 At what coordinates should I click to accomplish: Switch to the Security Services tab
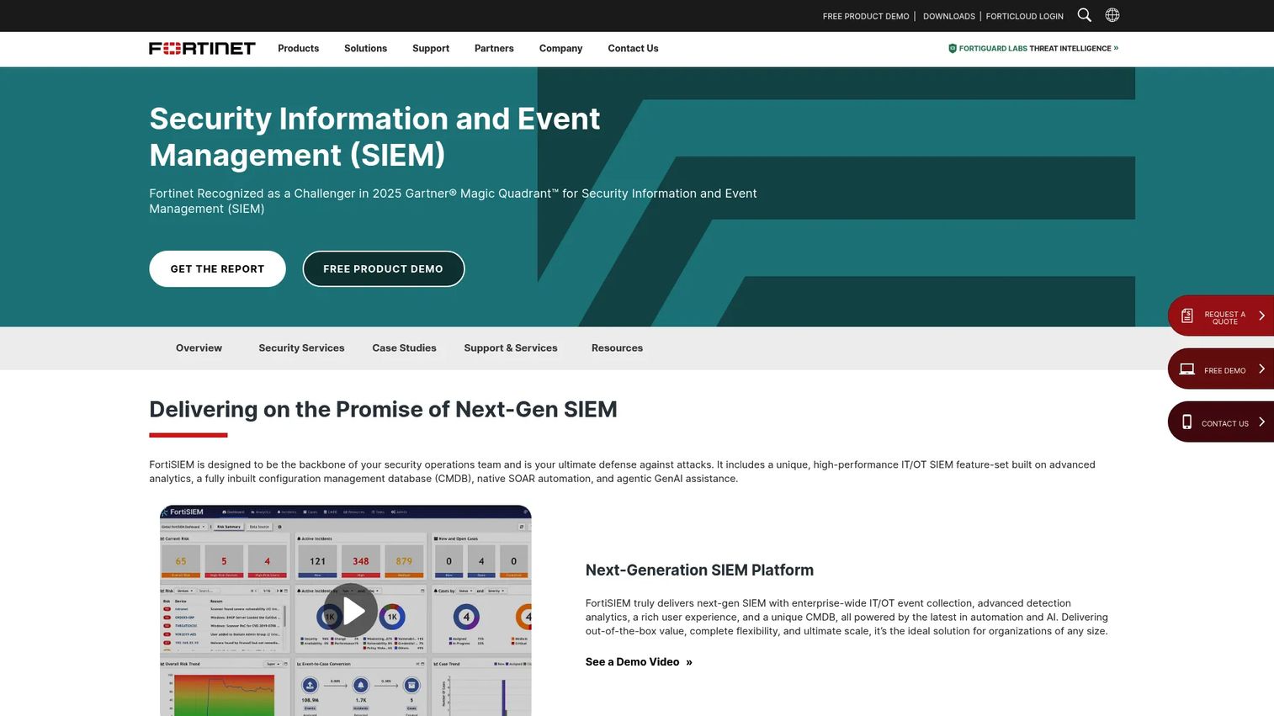click(x=301, y=348)
